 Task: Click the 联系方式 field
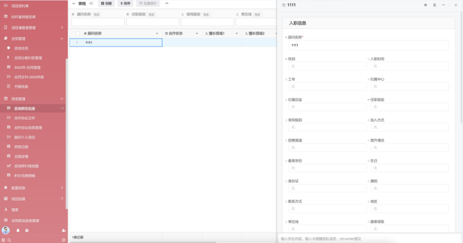coord(327,209)
